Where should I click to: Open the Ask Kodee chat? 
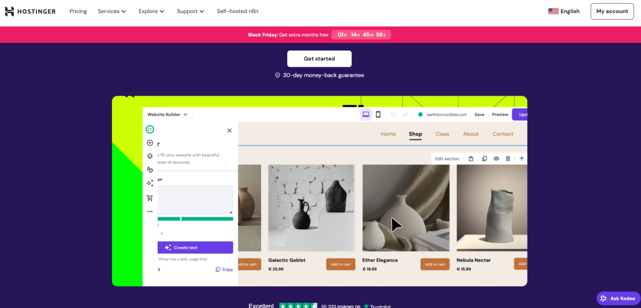(x=618, y=299)
